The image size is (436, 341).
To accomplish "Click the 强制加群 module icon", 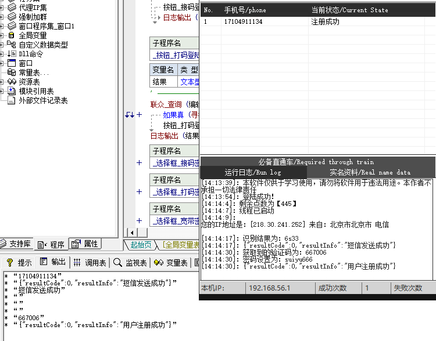I will pyautogui.click(x=12, y=17).
